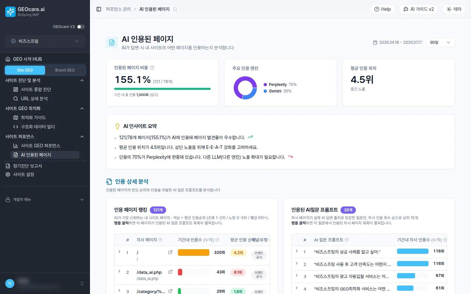Open 사이트 GEO 퍼포먼스 menu item

point(45,146)
